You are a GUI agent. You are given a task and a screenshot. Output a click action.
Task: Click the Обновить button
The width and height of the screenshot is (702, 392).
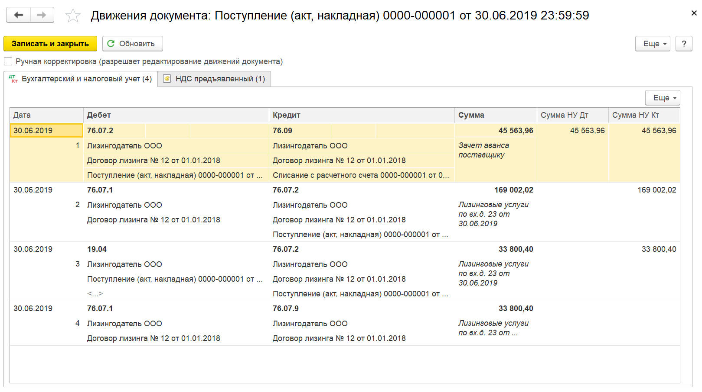click(133, 44)
